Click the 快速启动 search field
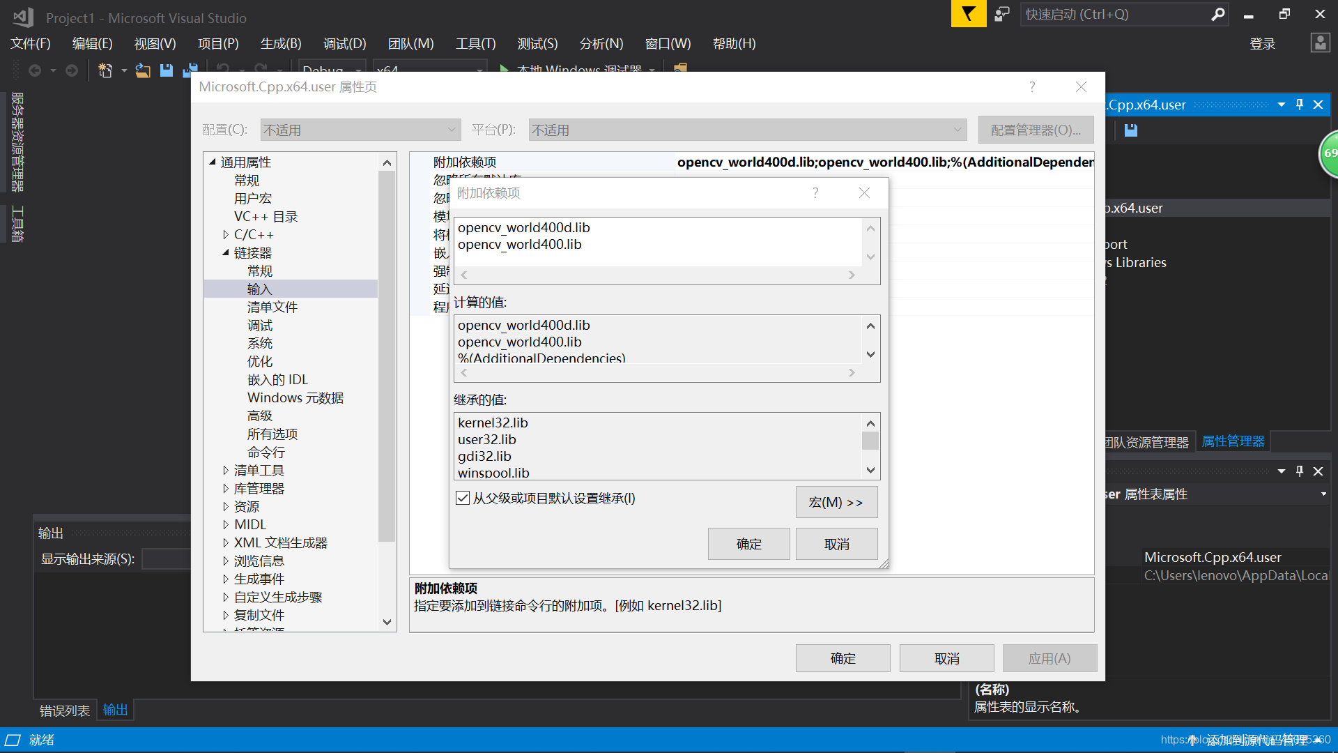This screenshot has height=753, width=1338. (1116, 14)
